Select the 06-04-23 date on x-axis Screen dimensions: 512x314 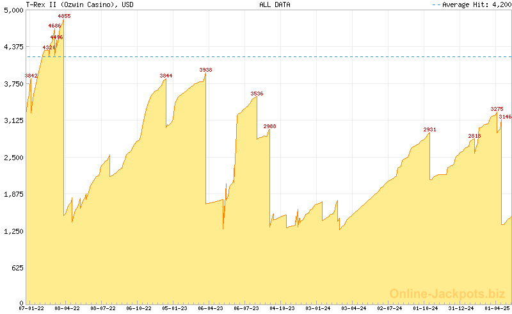point(211,308)
